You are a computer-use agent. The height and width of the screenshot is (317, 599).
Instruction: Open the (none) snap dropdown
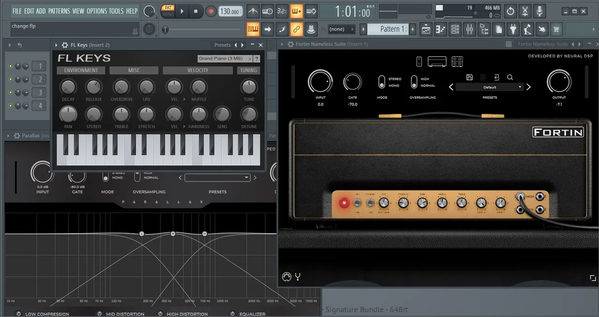pyautogui.click(x=342, y=29)
